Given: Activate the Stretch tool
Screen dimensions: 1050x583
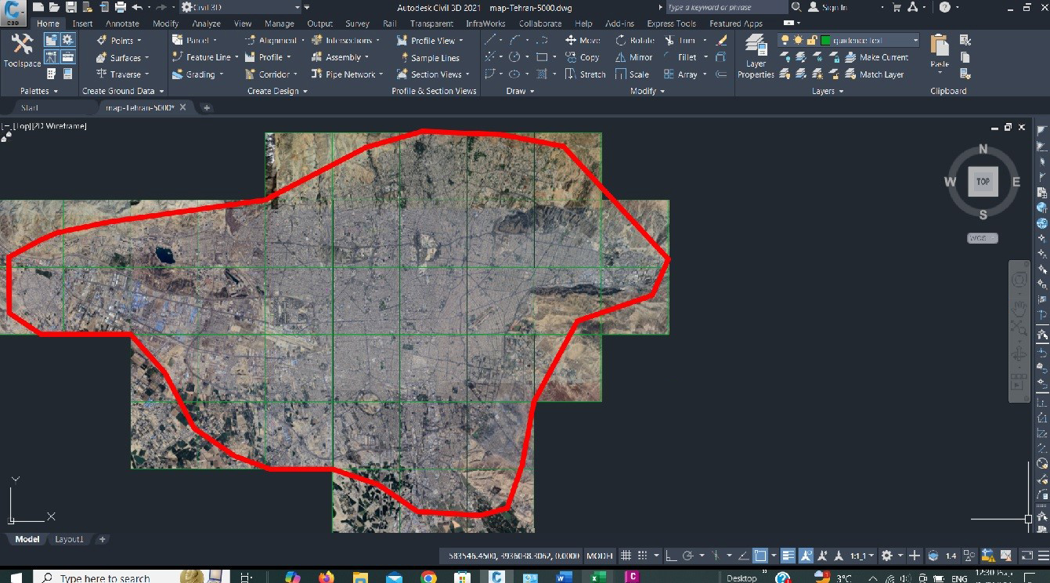Looking at the screenshot, I should click(x=585, y=74).
